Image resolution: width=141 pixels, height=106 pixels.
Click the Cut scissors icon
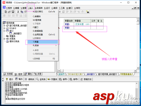pos(18,12)
